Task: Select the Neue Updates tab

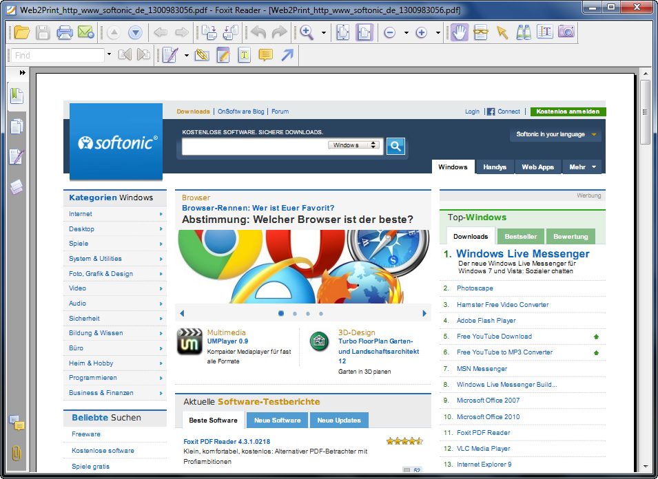Action: 339,421
